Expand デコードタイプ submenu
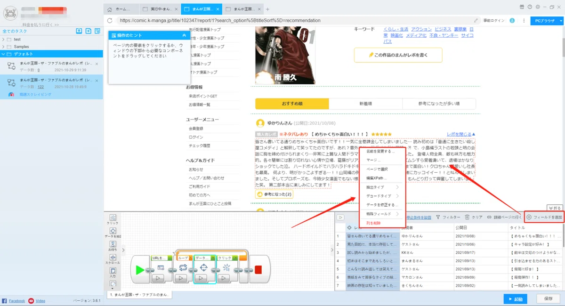565x306 pixels. [x=397, y=196]
